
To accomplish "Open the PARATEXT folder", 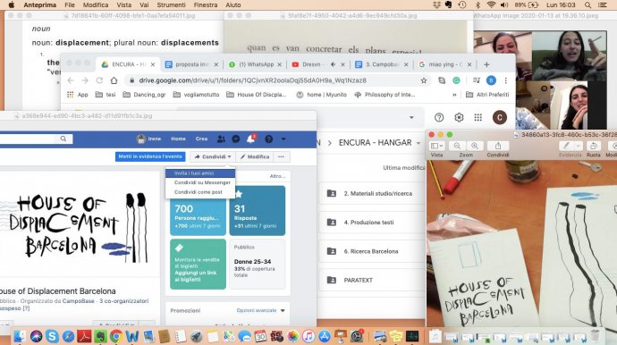I will (x=372, y=280).
